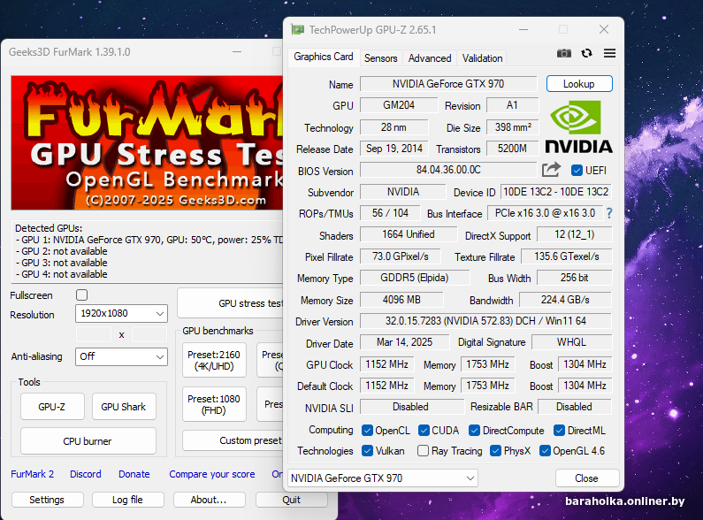This screenshot has width=703, height=520.
Task: Launch GPU Shark tool
Action: pyautogui.click(x=124, y=407)
